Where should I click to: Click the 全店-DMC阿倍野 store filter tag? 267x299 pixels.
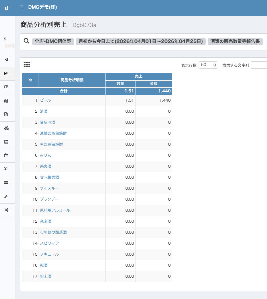[53, 42]
